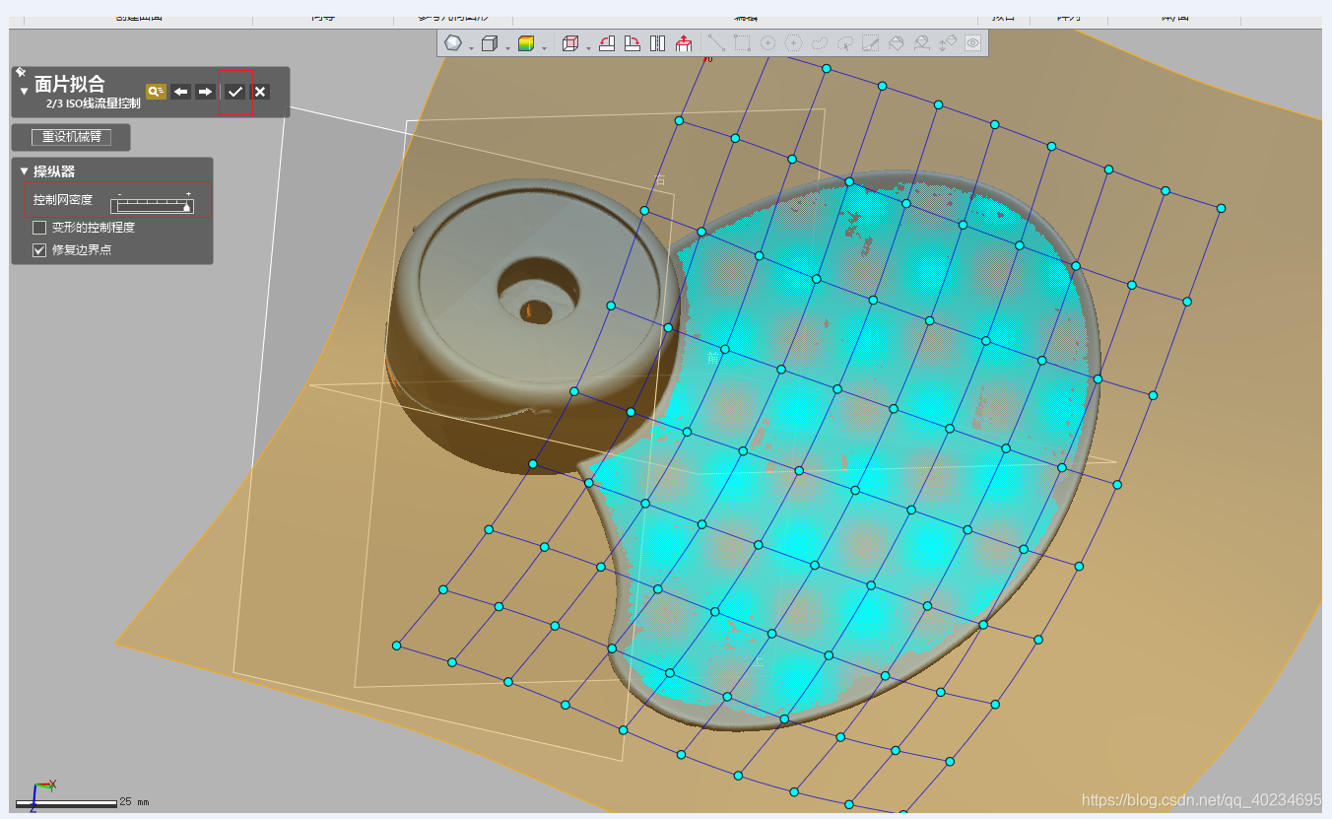Select the extend-to-shape selection tool
The width and height of the screenshot is (1332, 819).
(x=922, y=43)
